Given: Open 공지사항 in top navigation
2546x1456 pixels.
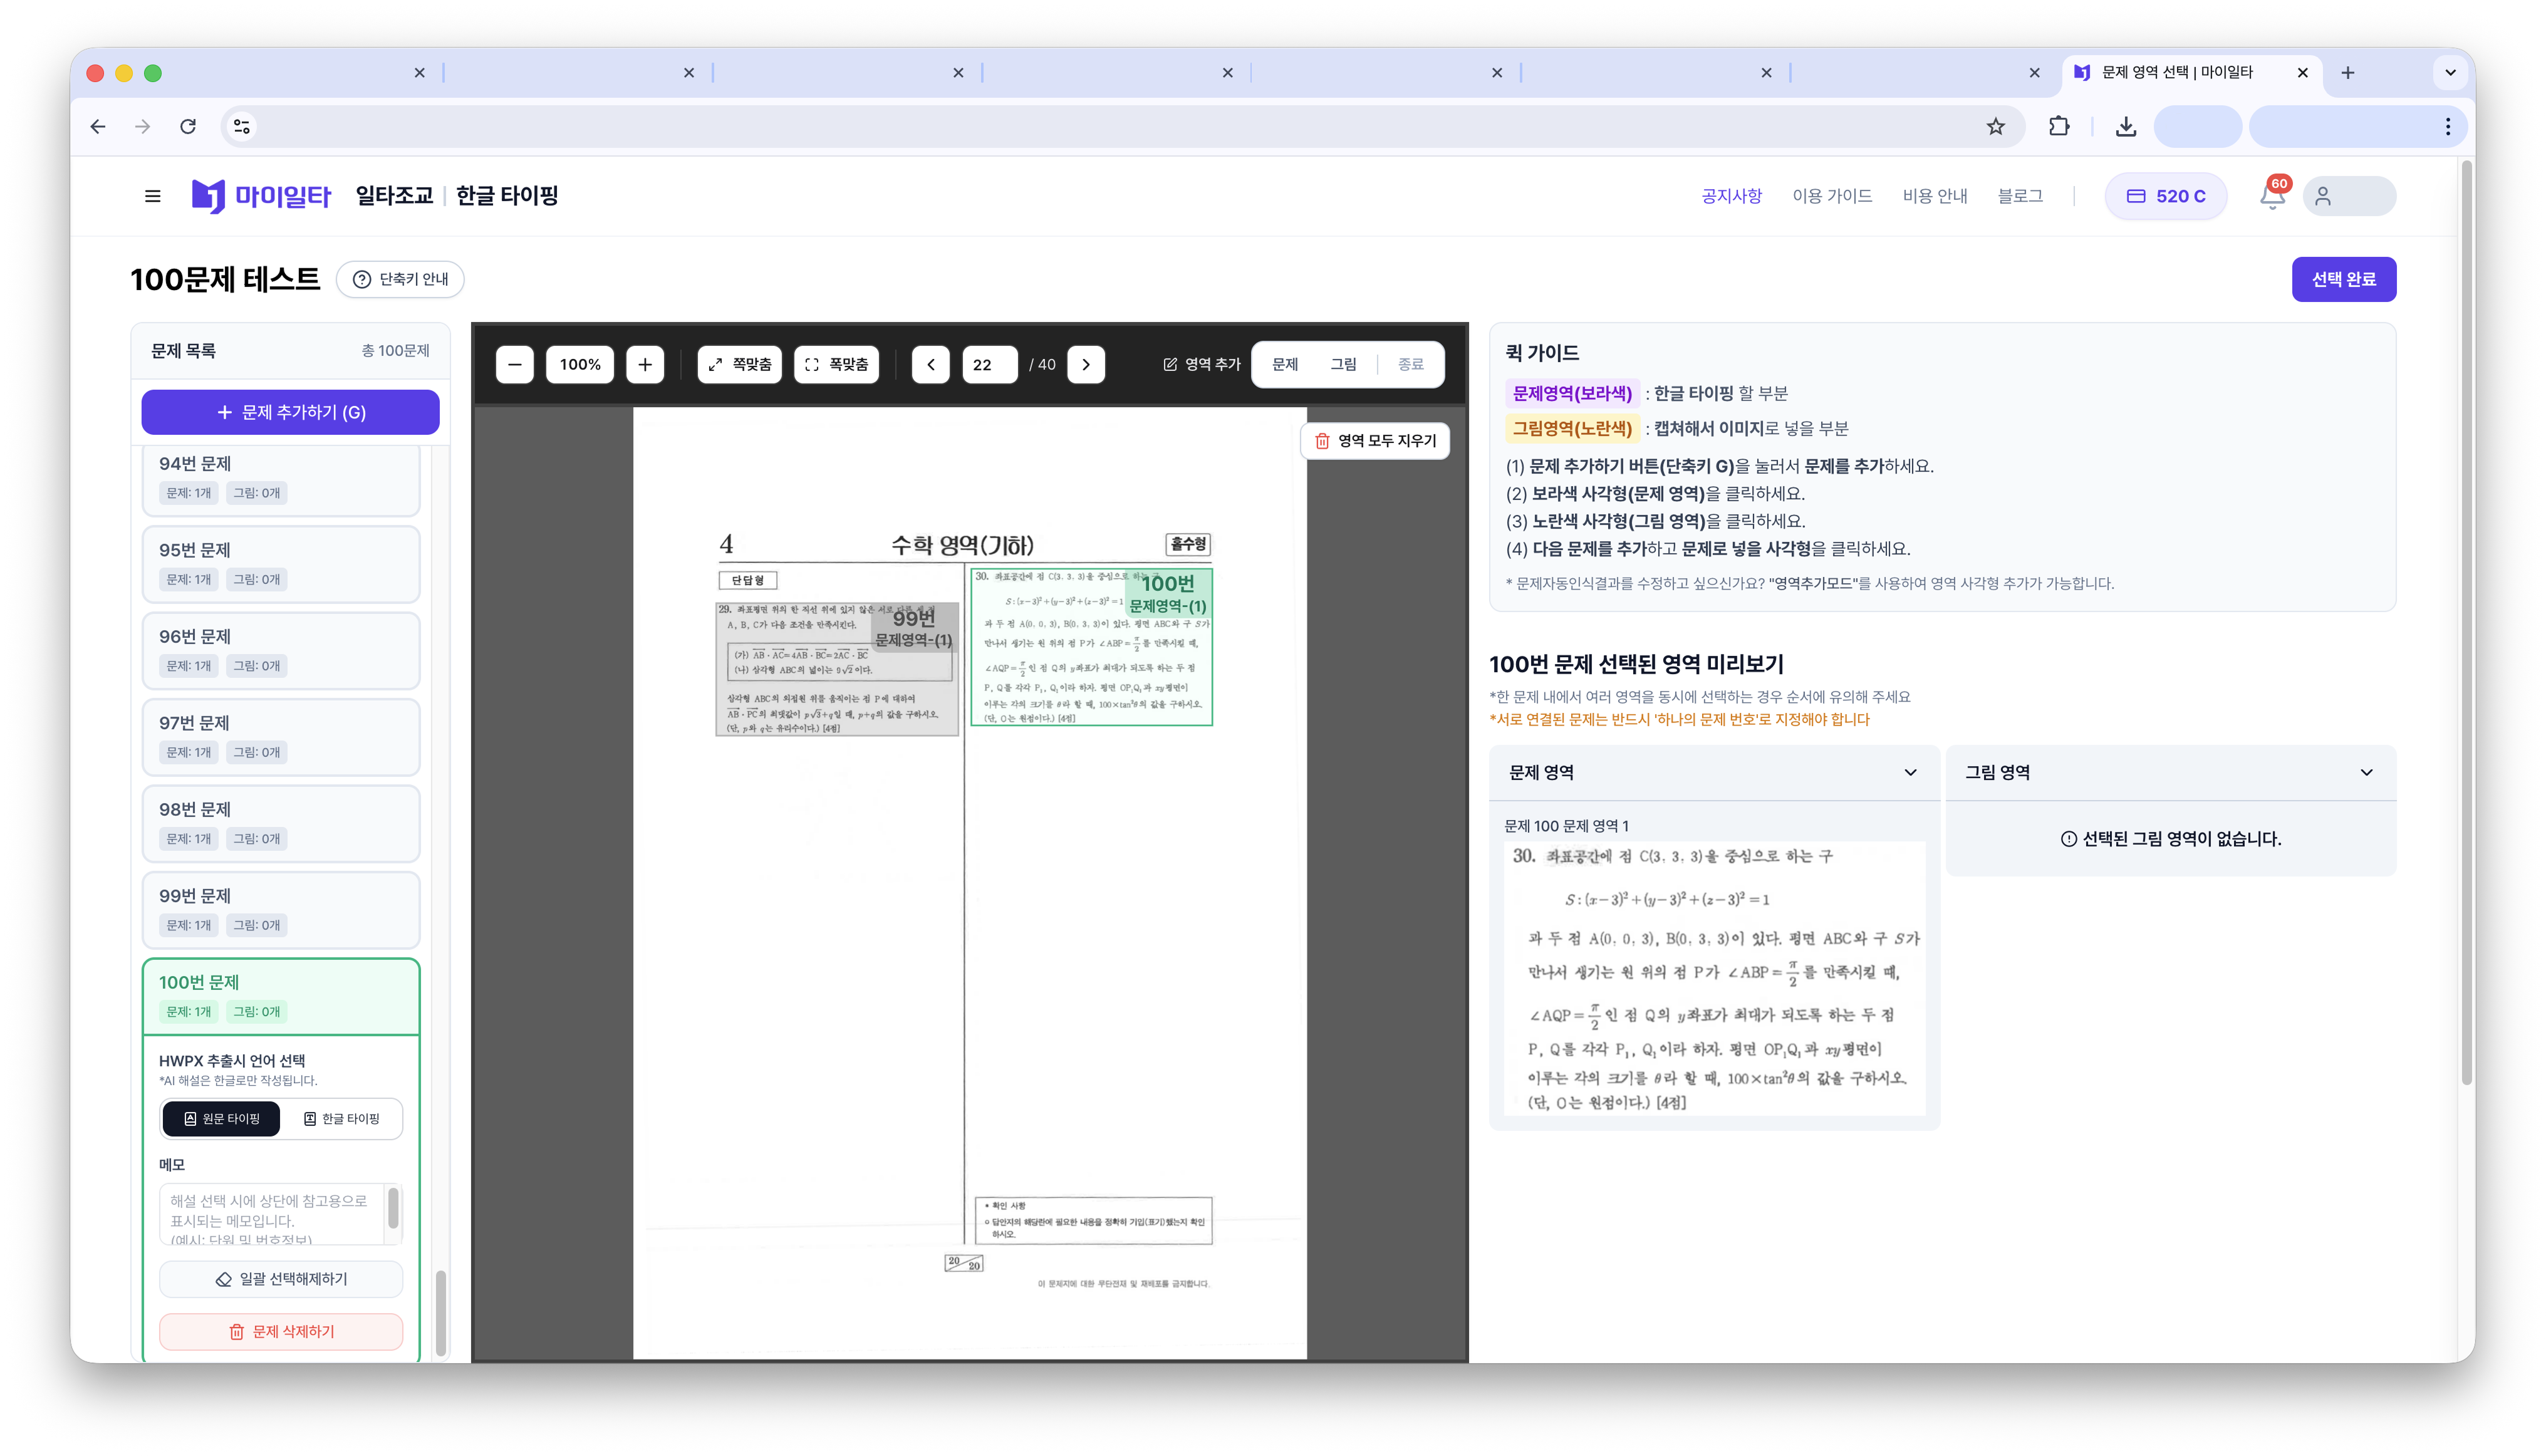Looking at the screenshot, I should [1731, 196].
